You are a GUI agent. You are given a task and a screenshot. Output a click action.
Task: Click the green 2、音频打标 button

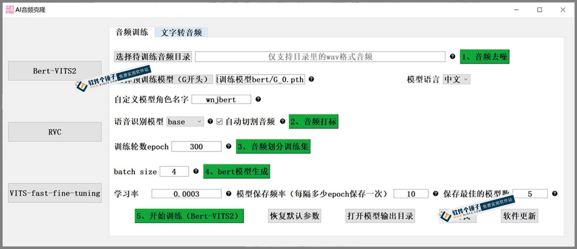click(x=313, y=122)
